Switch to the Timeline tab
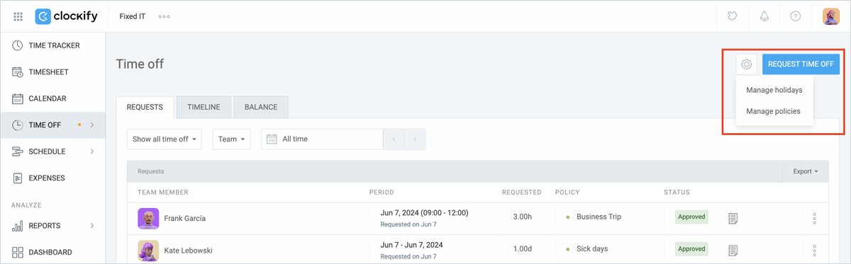 [x=204, y=107]
